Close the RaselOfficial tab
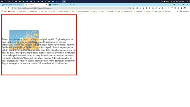Image resolution: width=190 pixels, height=107 pixels. pyautogui.click(x=70, y=5)
